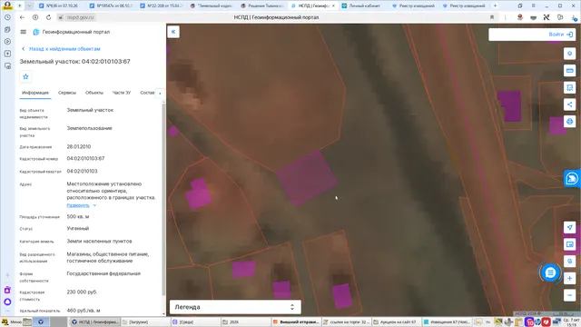
Task: Select the Государственная федеральная value
Action: (103, 273)
